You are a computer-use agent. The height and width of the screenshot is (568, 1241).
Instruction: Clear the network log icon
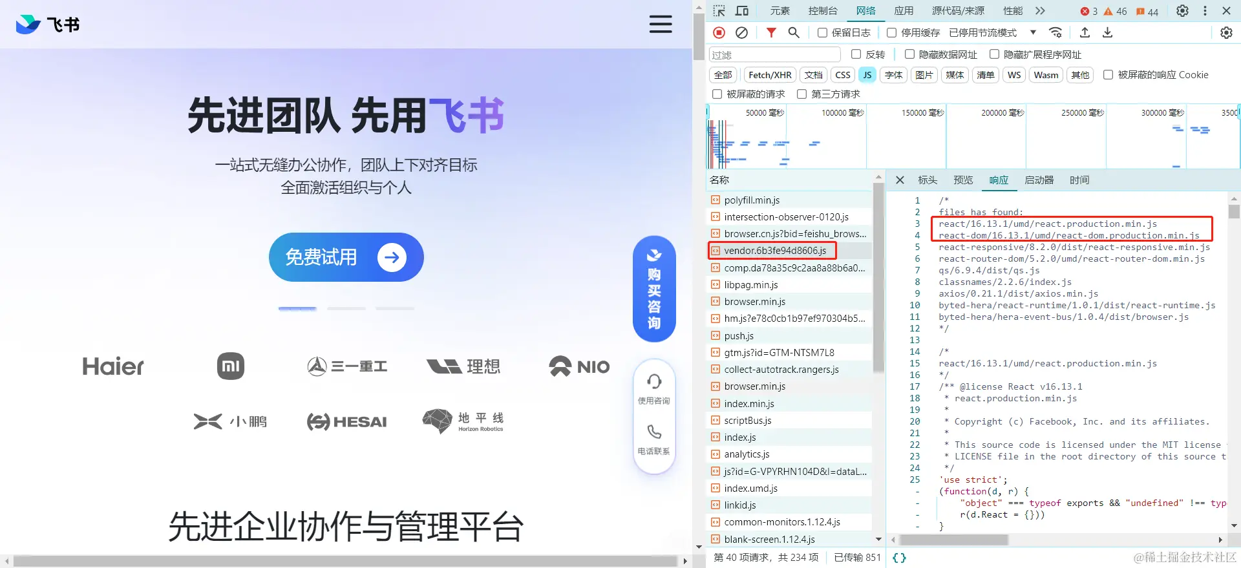click(742, 32)
